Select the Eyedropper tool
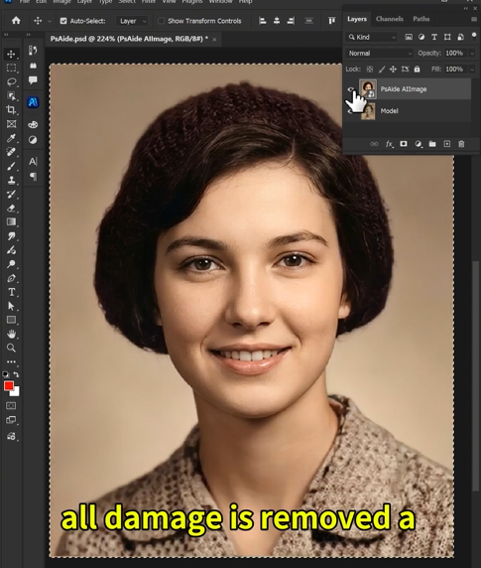 [x=11, y=138]
